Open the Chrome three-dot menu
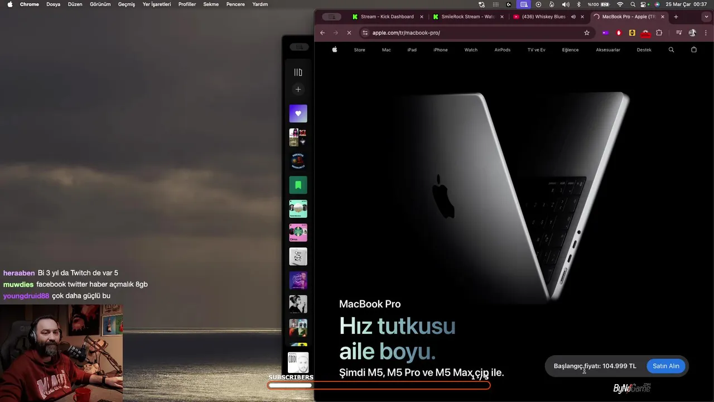Image resolution: width=714 pixels, height=402 pixels. pos(706,33)
